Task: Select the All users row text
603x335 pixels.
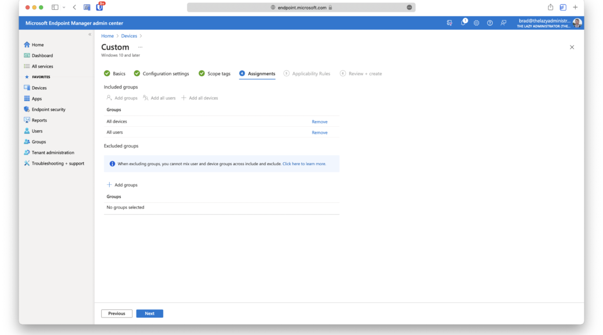Action: coord(114,132)
